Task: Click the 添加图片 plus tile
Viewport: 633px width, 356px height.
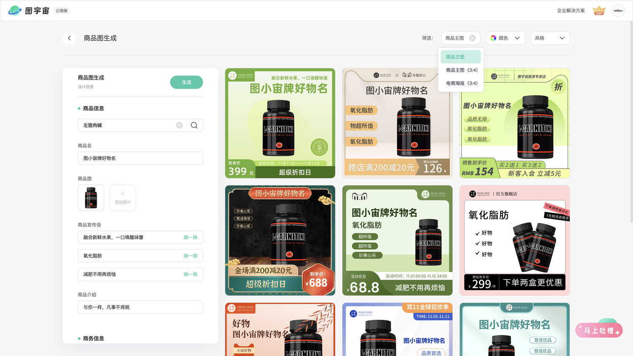Action: (x=122, y=197)
